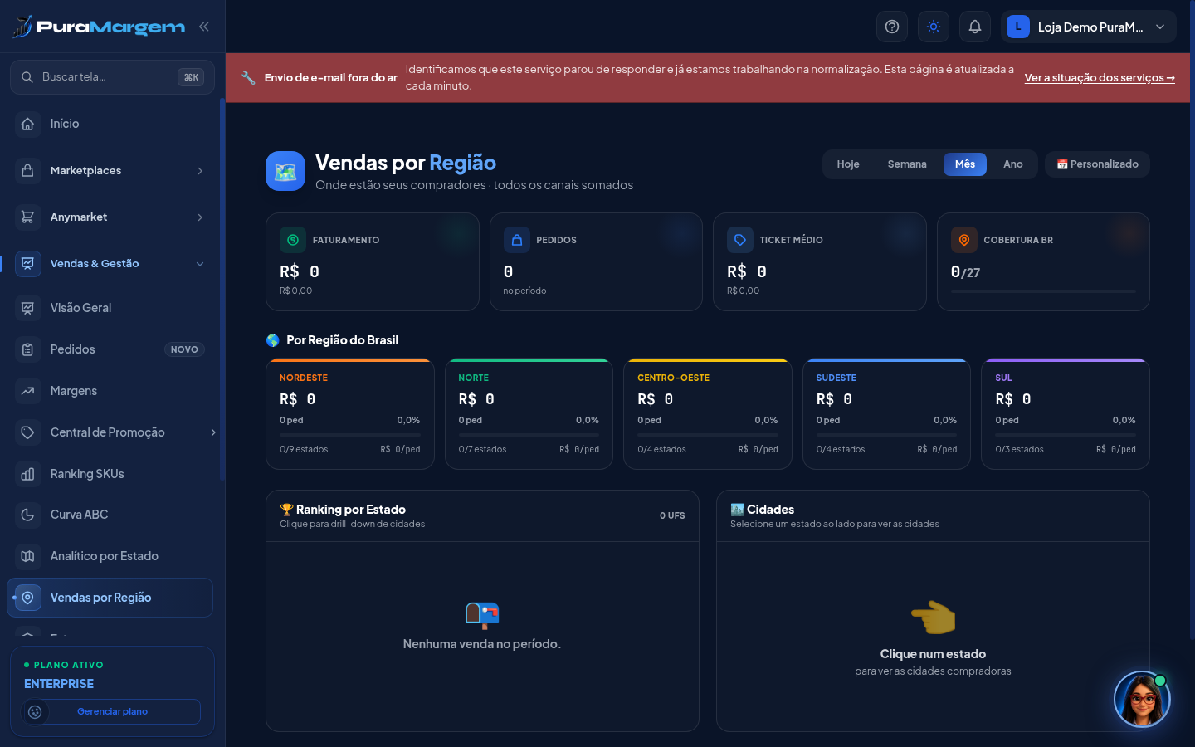Screen dimensions: 1195x747
Task: Click the Faturamento dollar icon
Action: tap(293, 240)
